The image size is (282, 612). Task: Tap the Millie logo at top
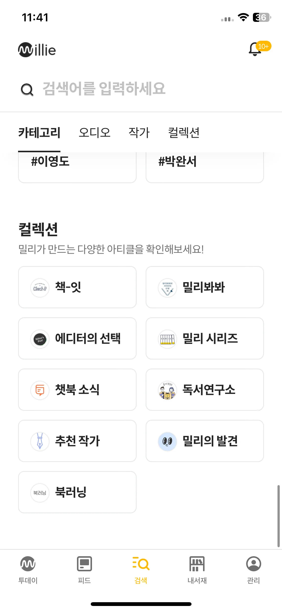(x=37, y=50)
